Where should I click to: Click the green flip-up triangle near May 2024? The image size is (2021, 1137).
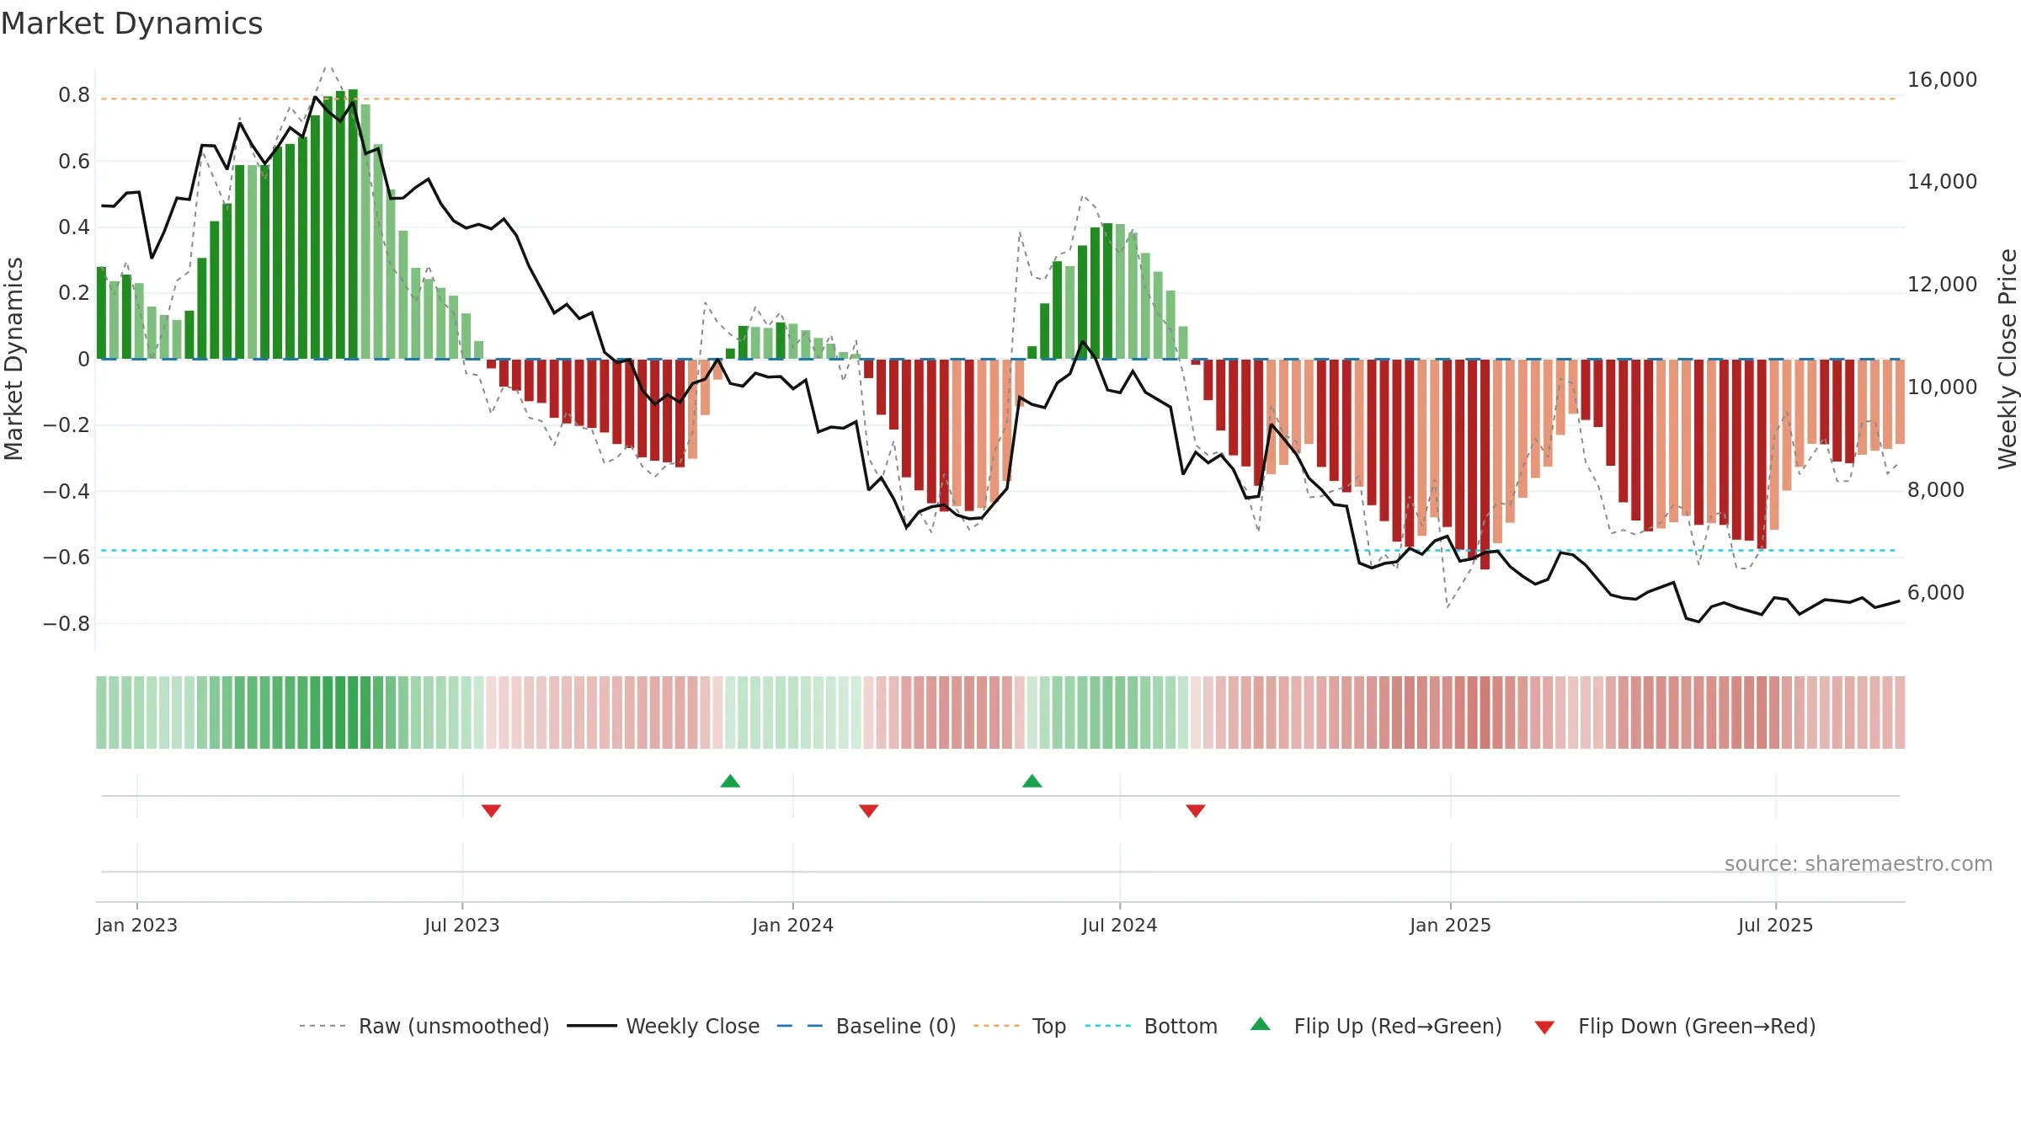click(1032, 782)
